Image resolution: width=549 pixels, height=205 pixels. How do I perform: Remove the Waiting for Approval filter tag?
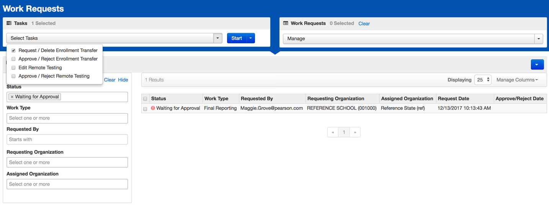coord(12,97)
